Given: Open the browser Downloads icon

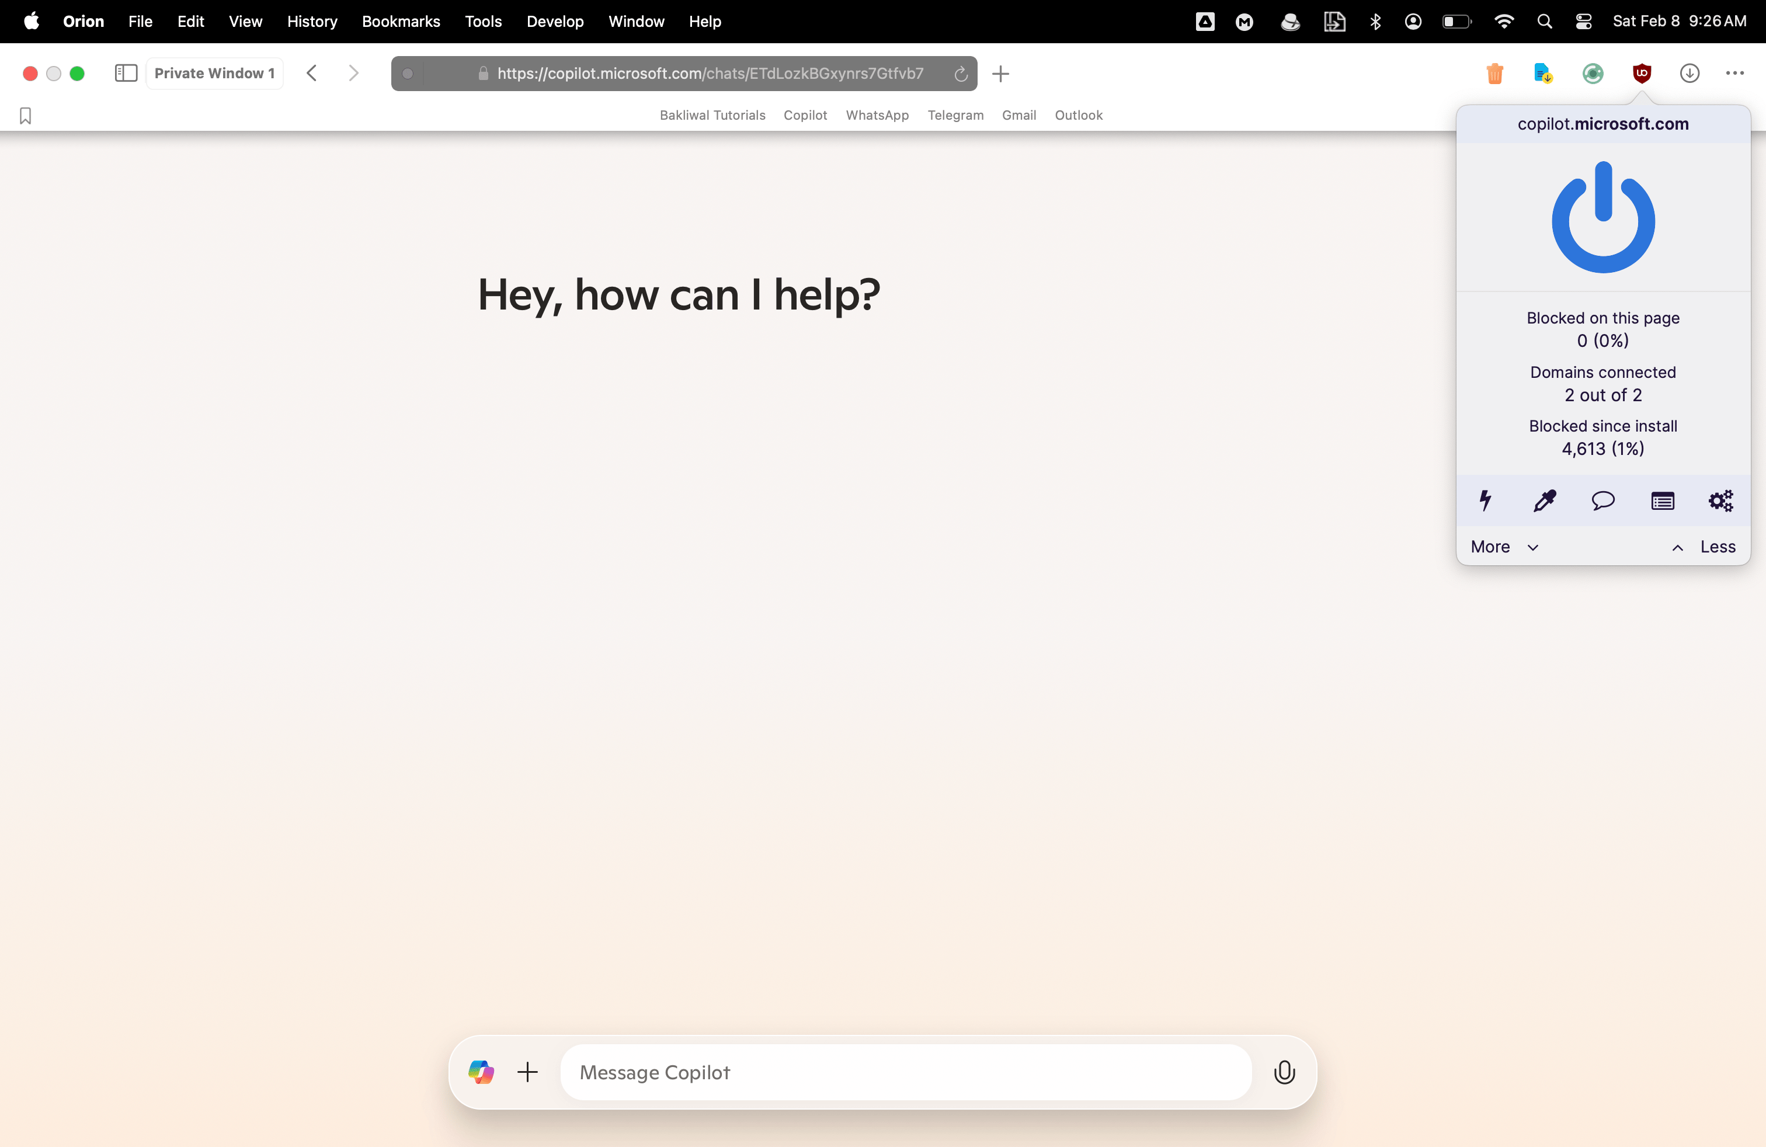Looking at the screenshot, I should [1689, 74].
